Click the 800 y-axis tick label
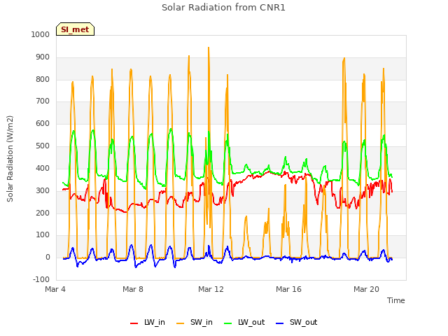 pos(43,79)
